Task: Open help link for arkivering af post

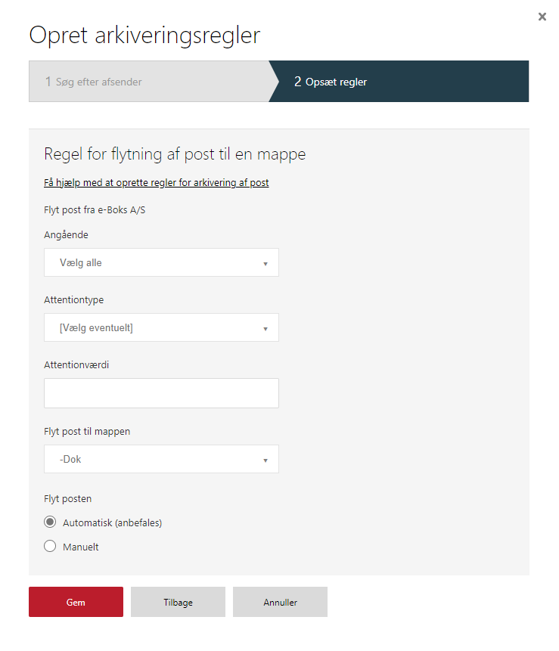Action: [x=156, y=183]
